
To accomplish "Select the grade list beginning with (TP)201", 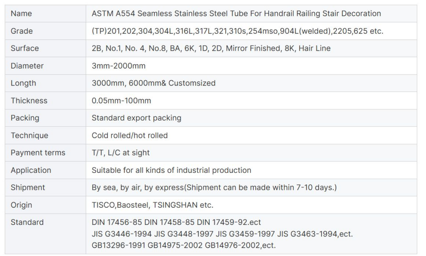I will [238, 31].
